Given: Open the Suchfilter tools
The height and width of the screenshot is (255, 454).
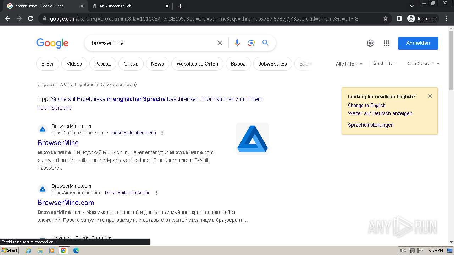Looking at the screenshot, I should point(384,63).
